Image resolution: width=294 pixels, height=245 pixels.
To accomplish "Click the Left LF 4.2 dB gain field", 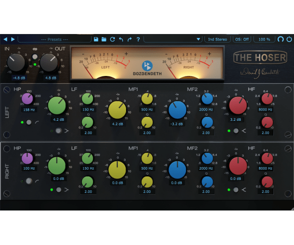I will click(59, 120).
